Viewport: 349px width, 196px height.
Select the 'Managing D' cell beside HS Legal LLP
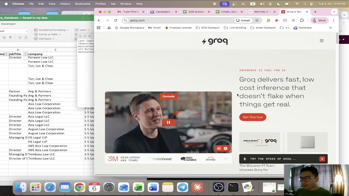(18, 137)
